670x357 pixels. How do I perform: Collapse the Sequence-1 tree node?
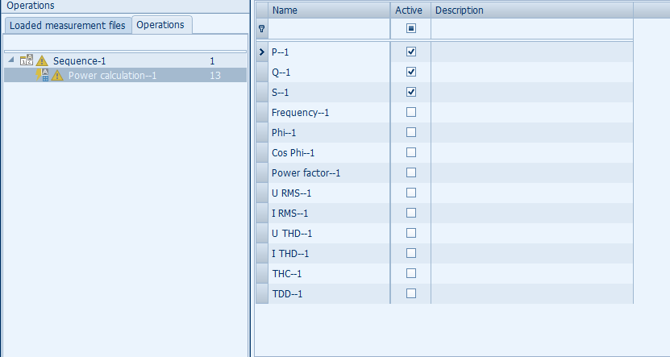tap(10, 60)
